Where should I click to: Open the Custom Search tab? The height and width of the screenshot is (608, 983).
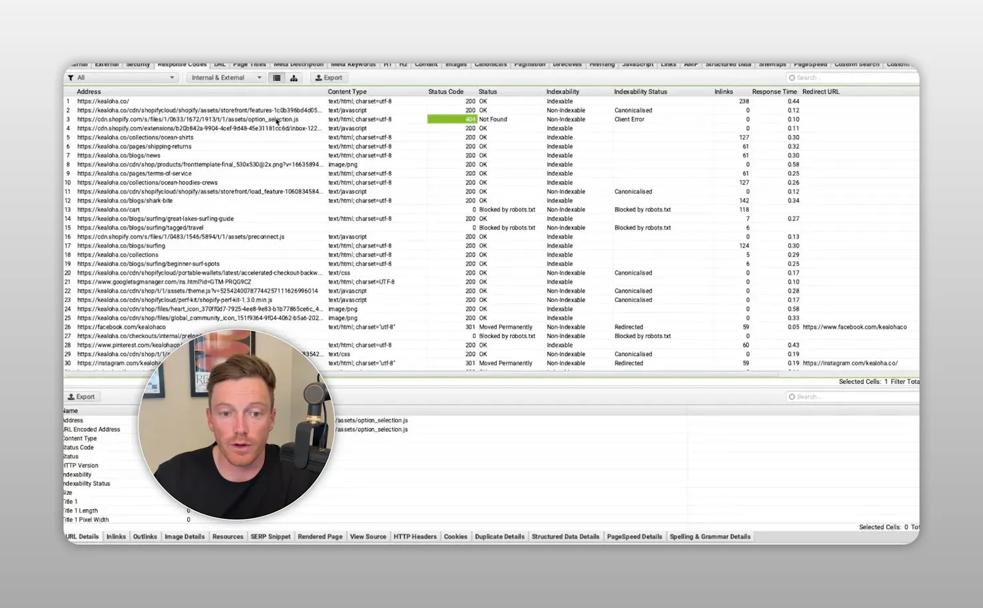857,65
